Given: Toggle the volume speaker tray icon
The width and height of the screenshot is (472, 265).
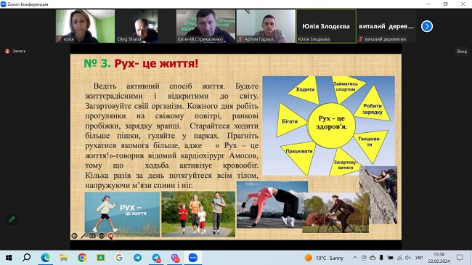Looking at the screenshot, I should pos(408,258).
